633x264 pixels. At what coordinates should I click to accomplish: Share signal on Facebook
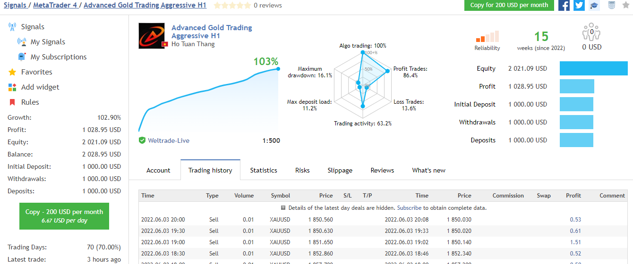pos(564,5)
